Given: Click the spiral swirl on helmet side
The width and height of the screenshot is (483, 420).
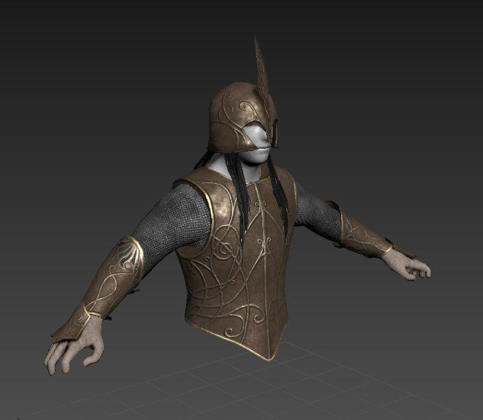Looking at the screenshot, I should (245, 108).
